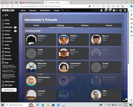Open Home in top navigation
The height and width of the screenshot is (107, 134).
pyautogui.click(x=23, y=10)
